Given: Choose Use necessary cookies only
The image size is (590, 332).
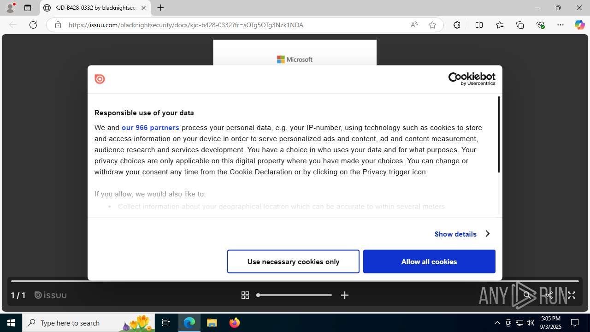Looking at the screenshot, I should click(293, 261).
